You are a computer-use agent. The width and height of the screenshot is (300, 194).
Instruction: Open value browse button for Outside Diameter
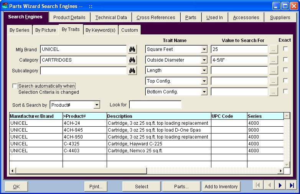[x=274, y=60]
